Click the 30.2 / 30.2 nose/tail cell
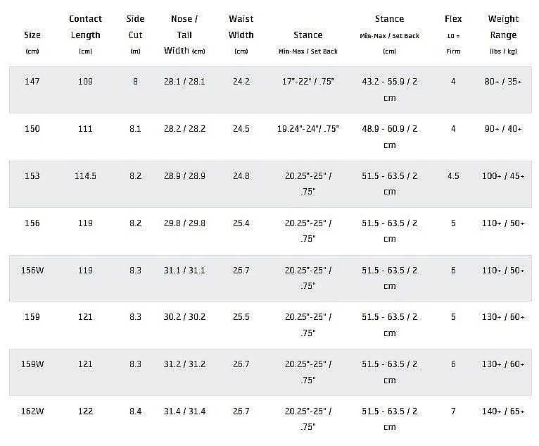539x446 pixels. point(184,317)
